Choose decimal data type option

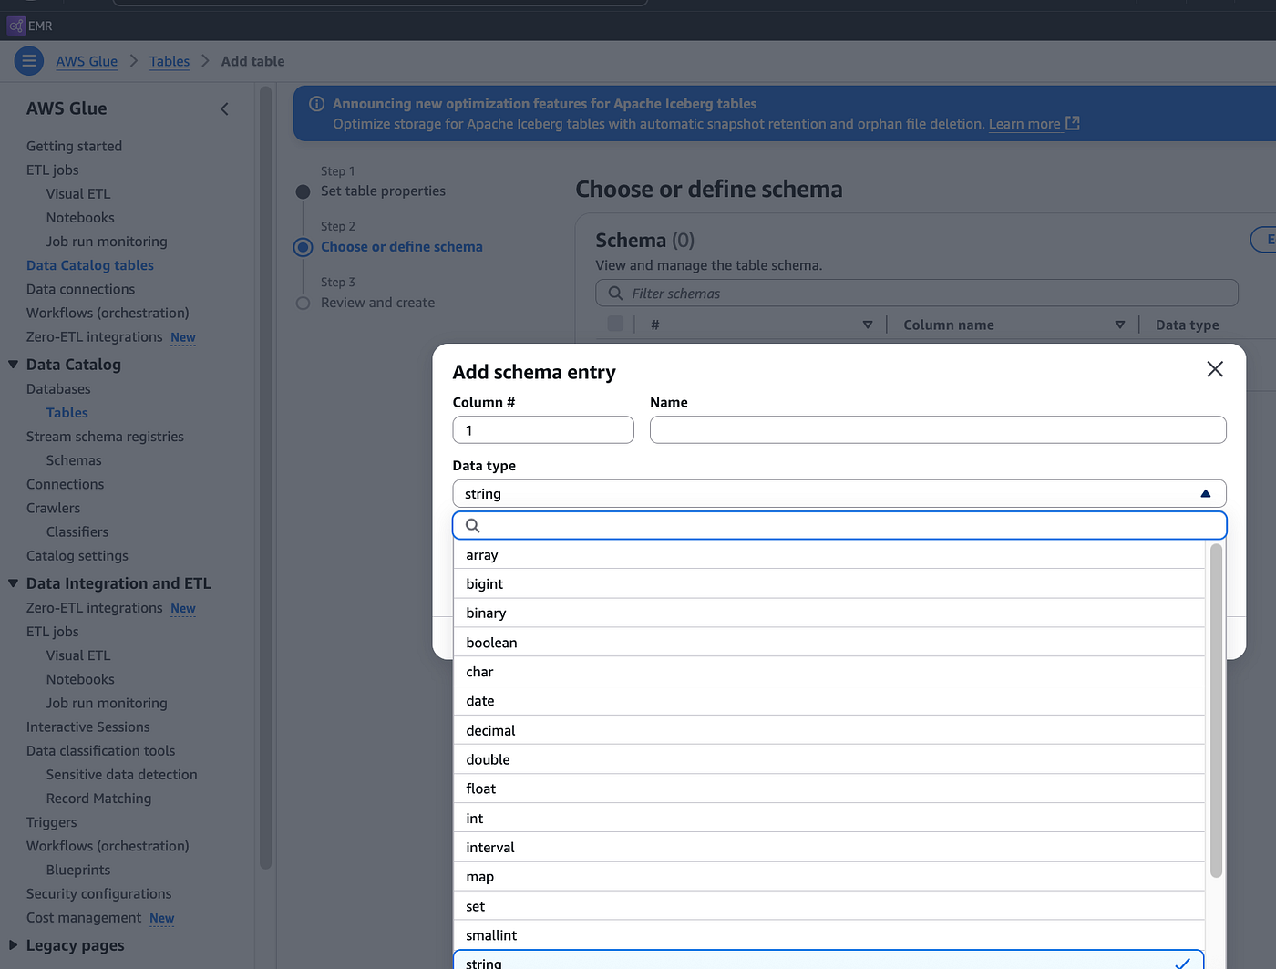[x=829, y=730]
